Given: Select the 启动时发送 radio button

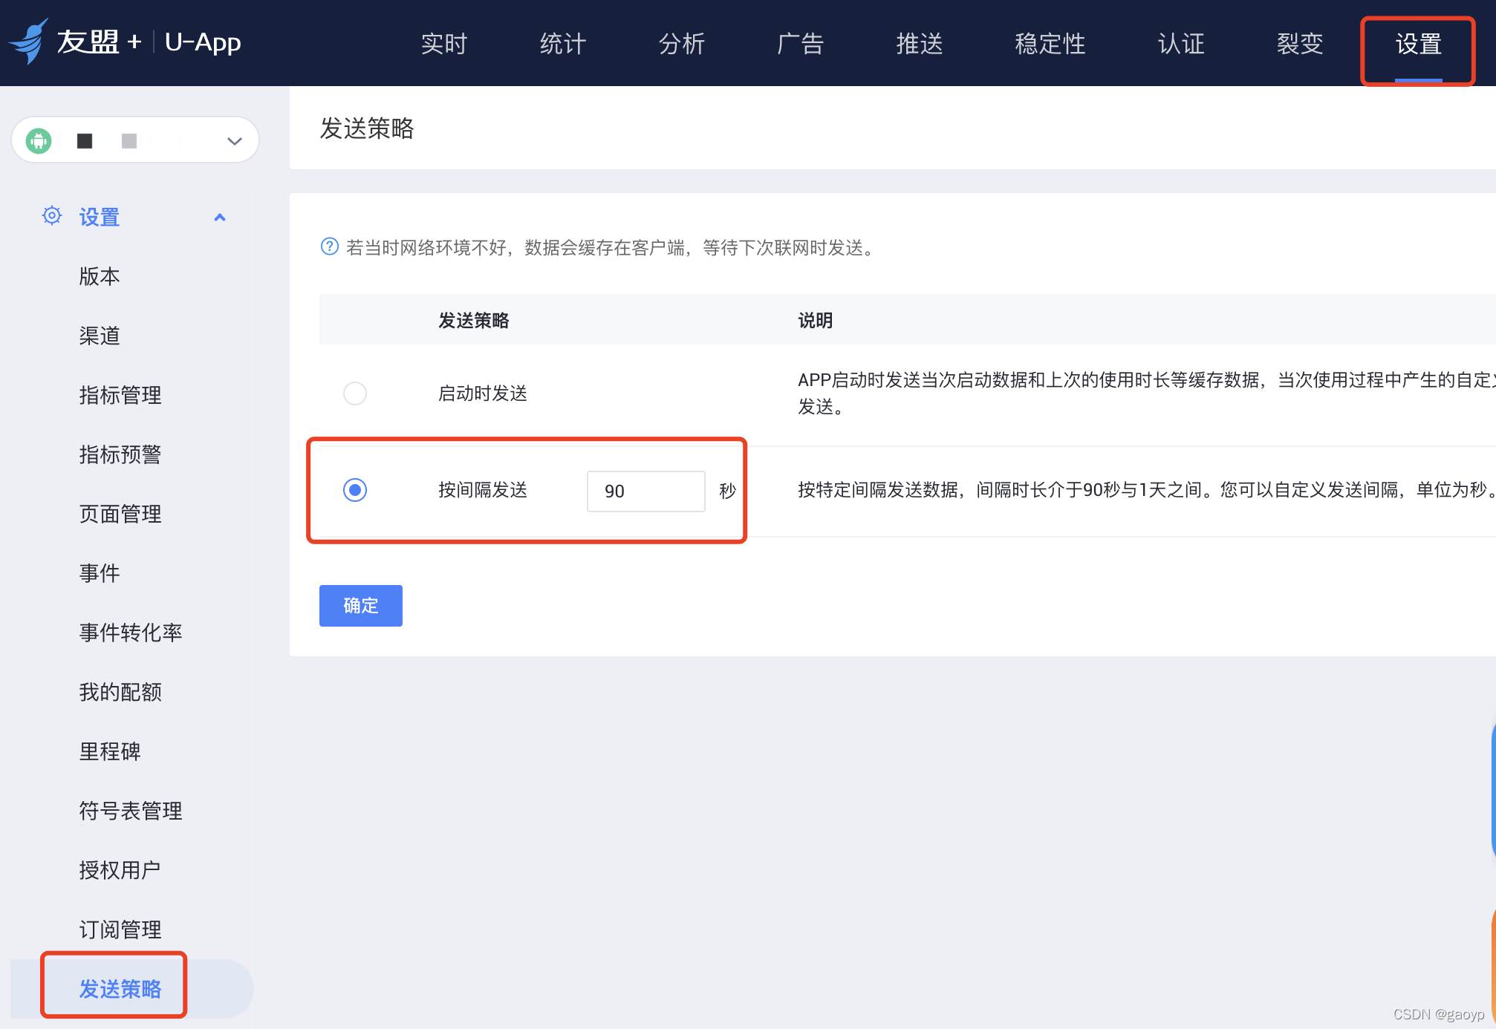Looking at the screenshot, I should (355, 393).
